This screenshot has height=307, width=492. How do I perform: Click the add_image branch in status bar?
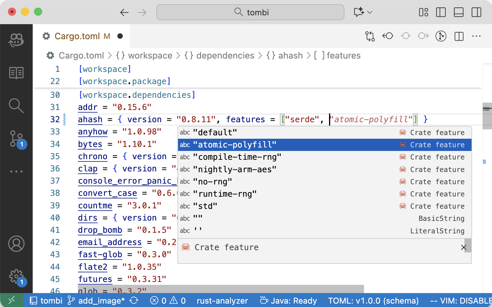(97, 300)
